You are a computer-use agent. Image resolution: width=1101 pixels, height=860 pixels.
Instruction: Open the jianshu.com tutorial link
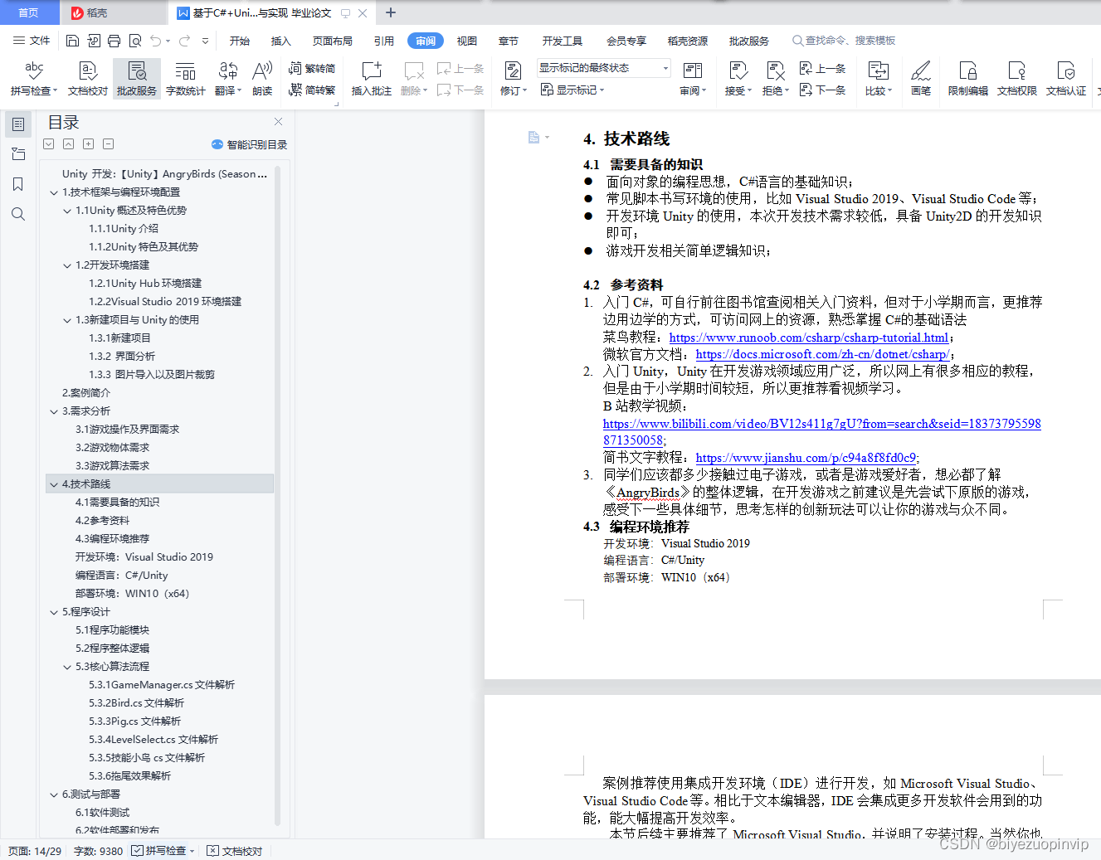[x=806, y=458]
